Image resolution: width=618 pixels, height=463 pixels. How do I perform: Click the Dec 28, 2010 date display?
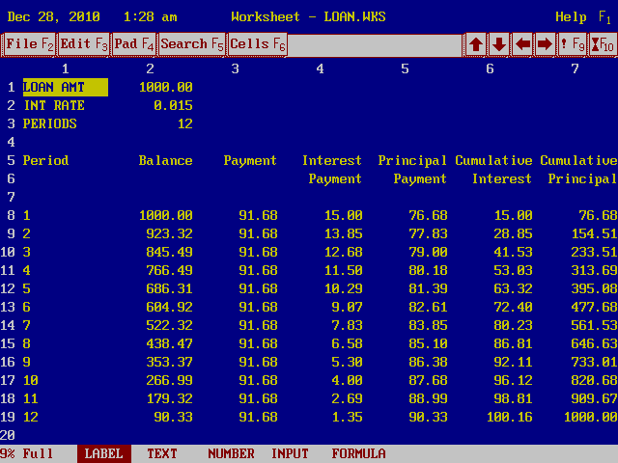coord(54,17)
